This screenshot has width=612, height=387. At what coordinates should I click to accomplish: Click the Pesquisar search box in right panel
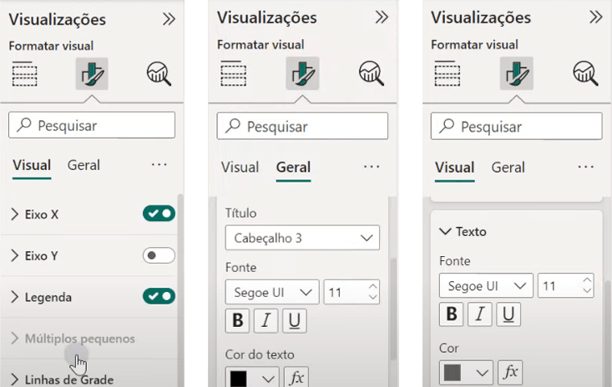point(516,126)
